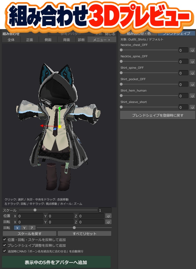The image size is (196, 269).
Task: Switch to the 背面 back view tab
Action: (67, 40)
